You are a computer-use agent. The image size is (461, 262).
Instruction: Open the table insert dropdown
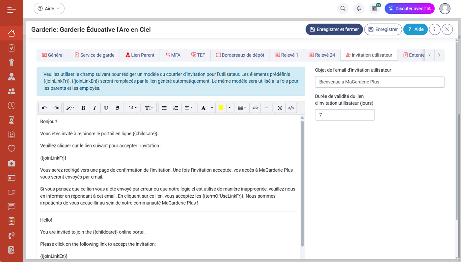(242, 108)
